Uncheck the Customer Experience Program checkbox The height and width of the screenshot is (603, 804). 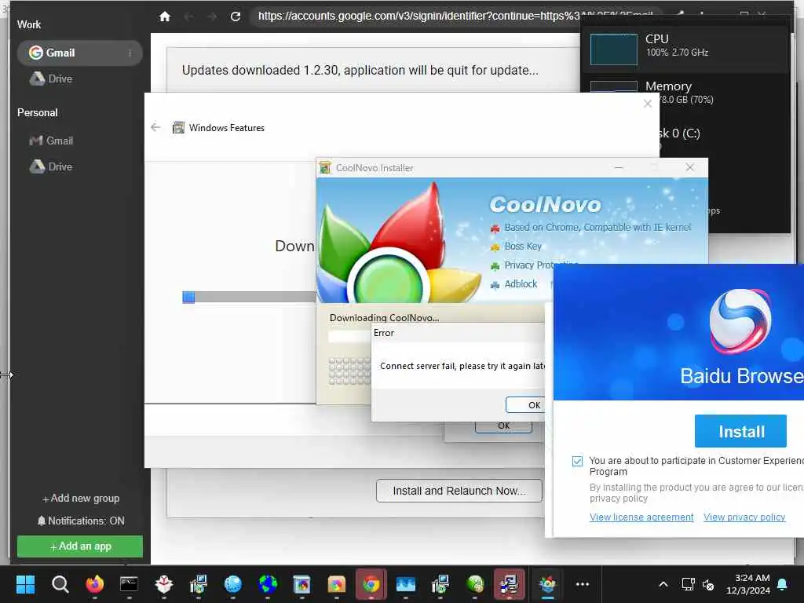[577, 461]
